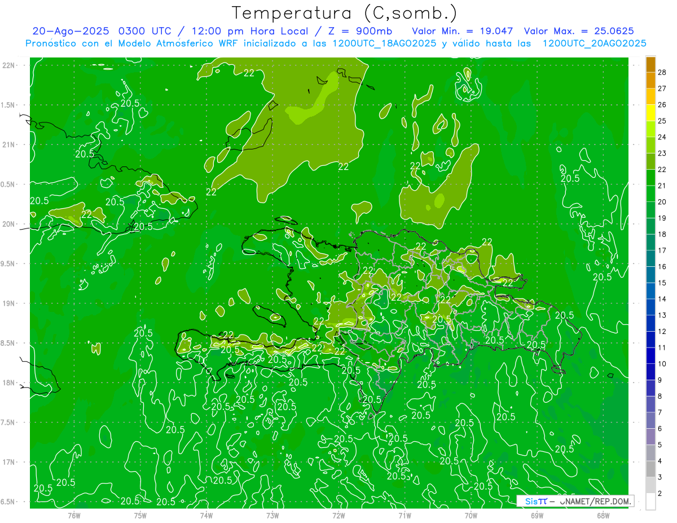Viewport: 677px width, 523px height.
Task: Select the '21N' latitude axis label
Action: point(8,144)
